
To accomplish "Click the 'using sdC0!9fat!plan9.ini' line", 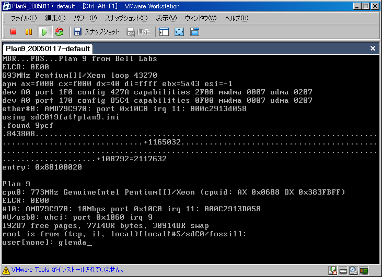I will pos(61,117).
